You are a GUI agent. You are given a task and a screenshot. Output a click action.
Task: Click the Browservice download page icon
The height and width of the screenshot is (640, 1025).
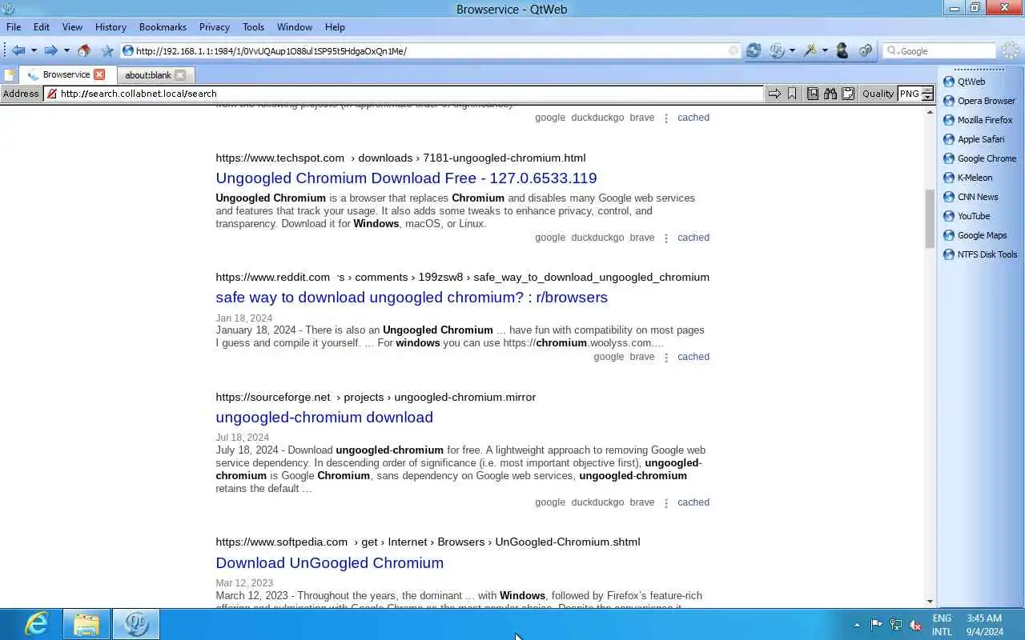coord(813,94)
